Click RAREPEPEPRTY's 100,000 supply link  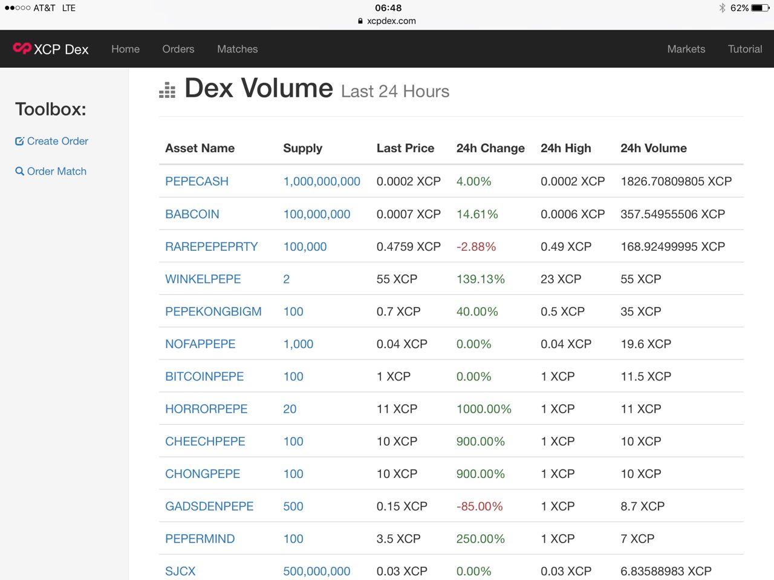tap(305, 246)
